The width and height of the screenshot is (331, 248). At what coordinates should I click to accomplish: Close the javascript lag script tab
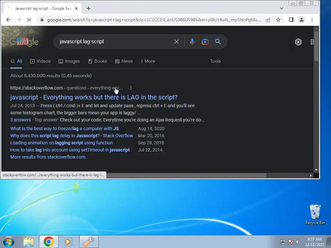(76, 8)
